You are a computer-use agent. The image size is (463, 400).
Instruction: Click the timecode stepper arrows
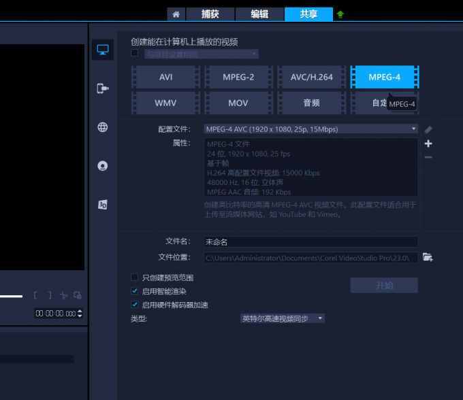coord(80,314)
